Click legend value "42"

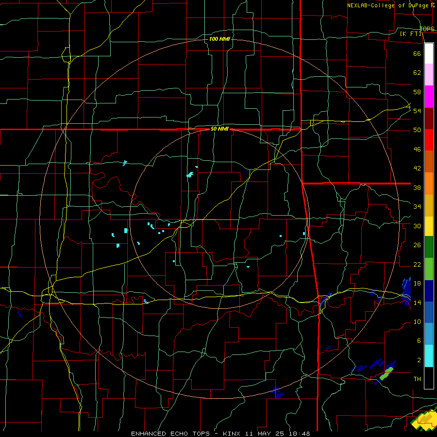[417, 168]
